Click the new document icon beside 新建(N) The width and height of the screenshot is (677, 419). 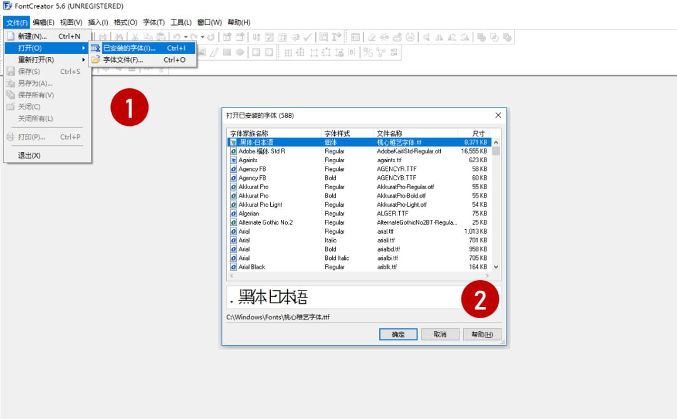pyautogui.click(x=11, y=36)
